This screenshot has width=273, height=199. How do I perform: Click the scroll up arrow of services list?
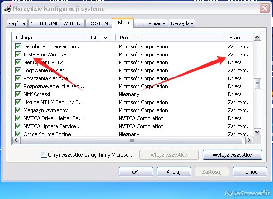point(257,37)
